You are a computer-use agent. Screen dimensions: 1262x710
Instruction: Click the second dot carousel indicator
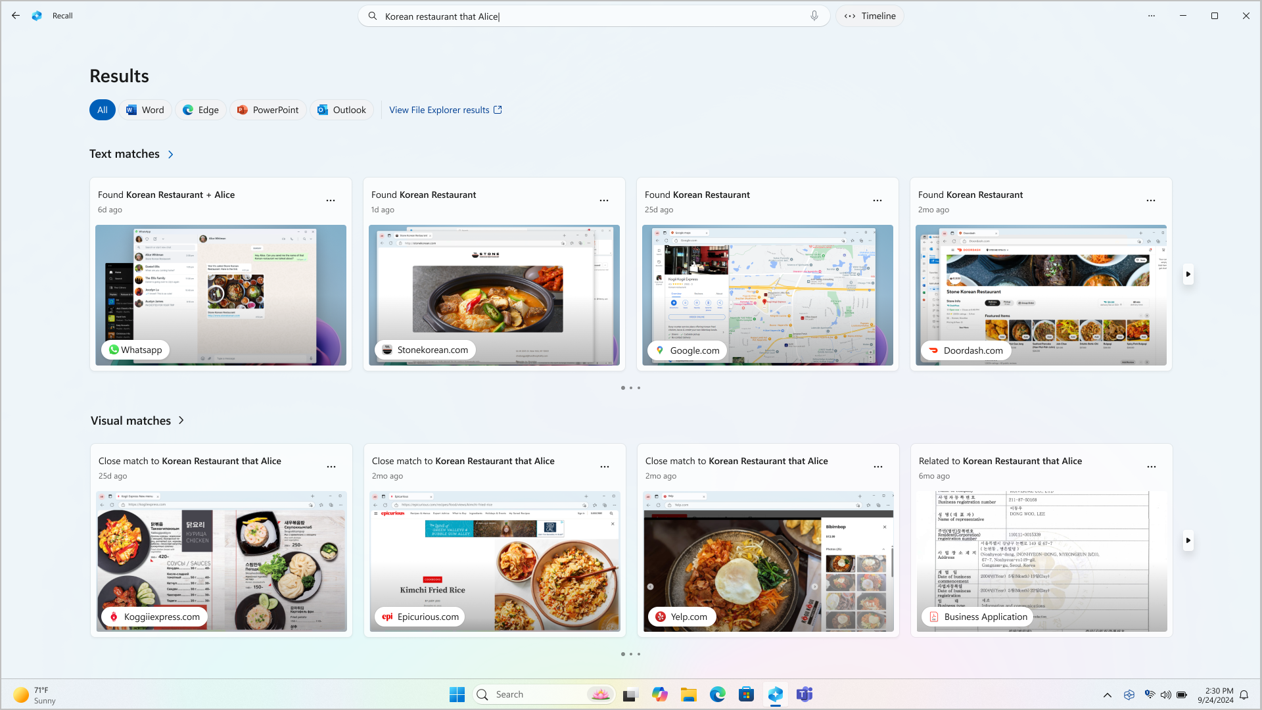(631, 387)
